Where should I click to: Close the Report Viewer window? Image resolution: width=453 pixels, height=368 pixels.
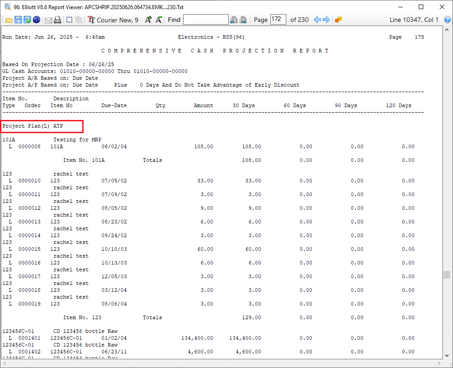click(442, 7)
